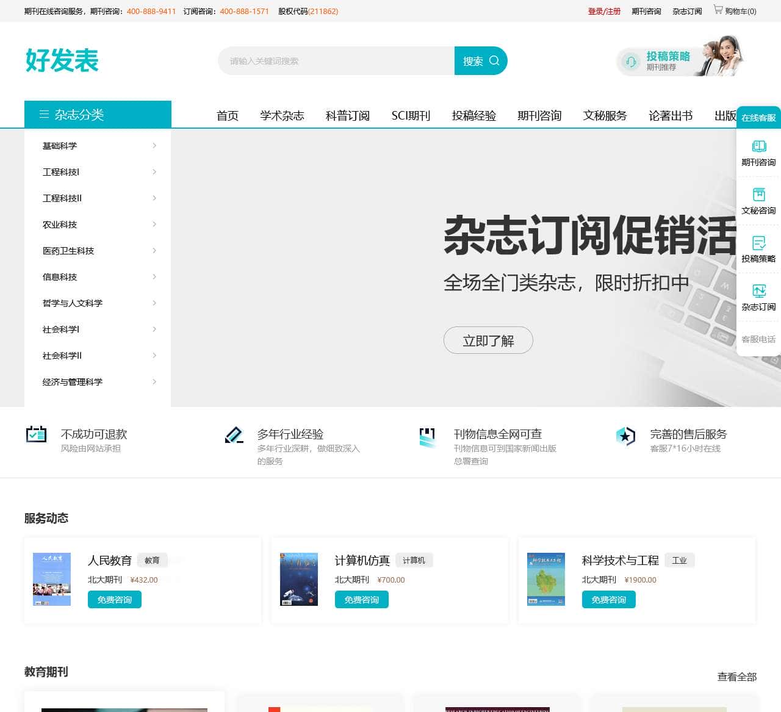
Task: Click the shopping cart icon
Action: 718,10
